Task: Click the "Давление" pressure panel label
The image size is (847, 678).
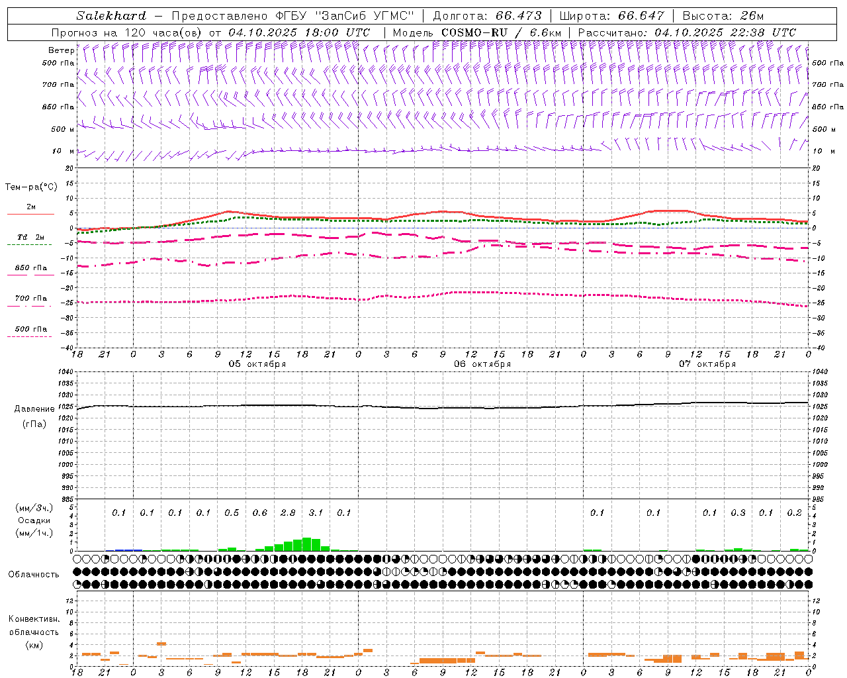Action: [34, 409]
